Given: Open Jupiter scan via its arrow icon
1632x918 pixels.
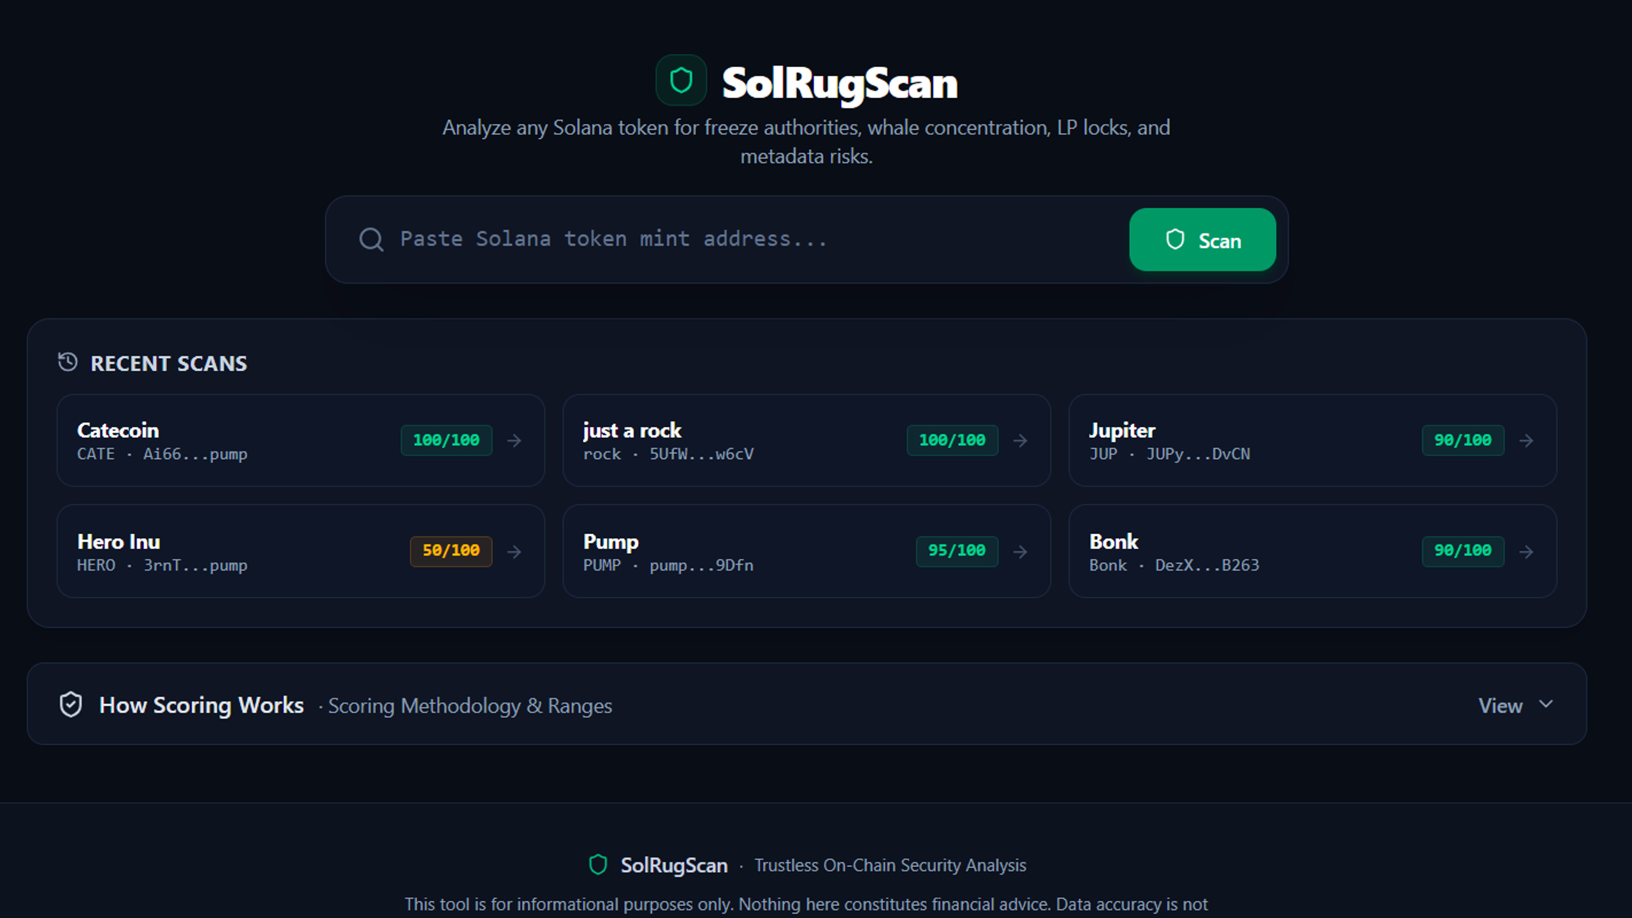Looking at the screenshot, I should point(1527,441).
